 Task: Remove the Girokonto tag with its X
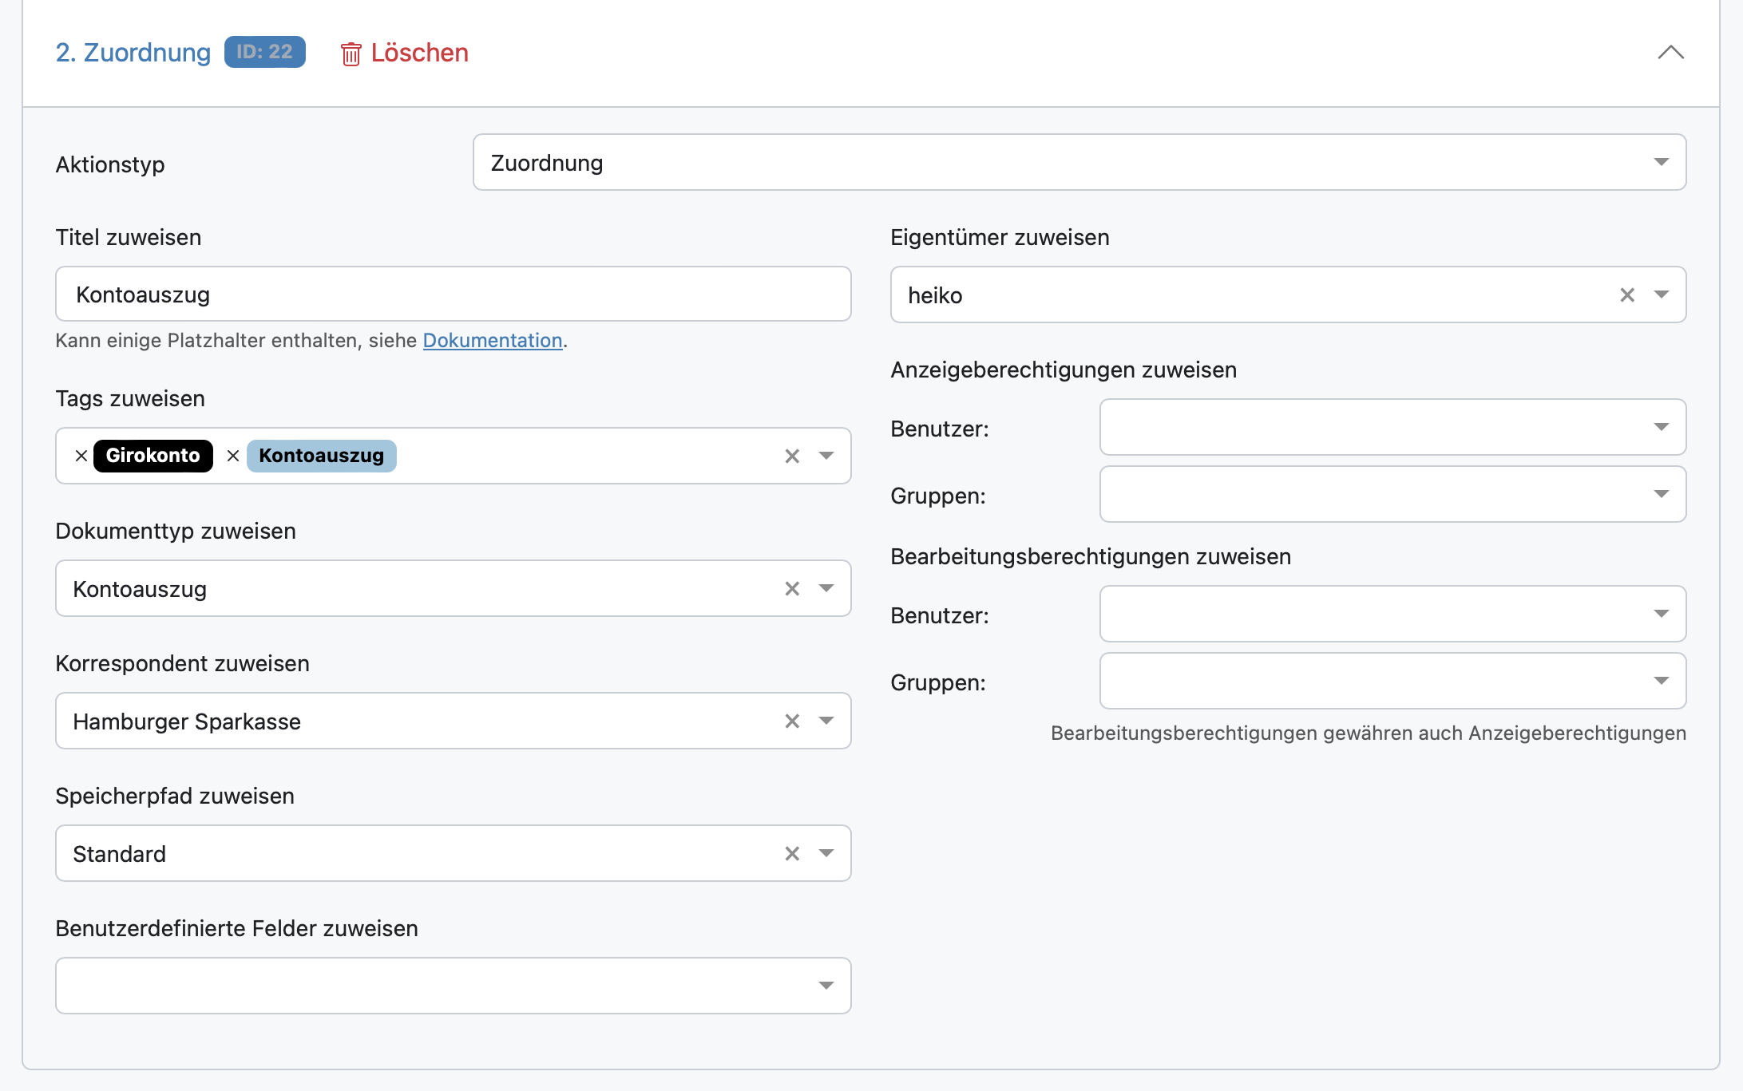pyautogui.click(x=81, y=456)
